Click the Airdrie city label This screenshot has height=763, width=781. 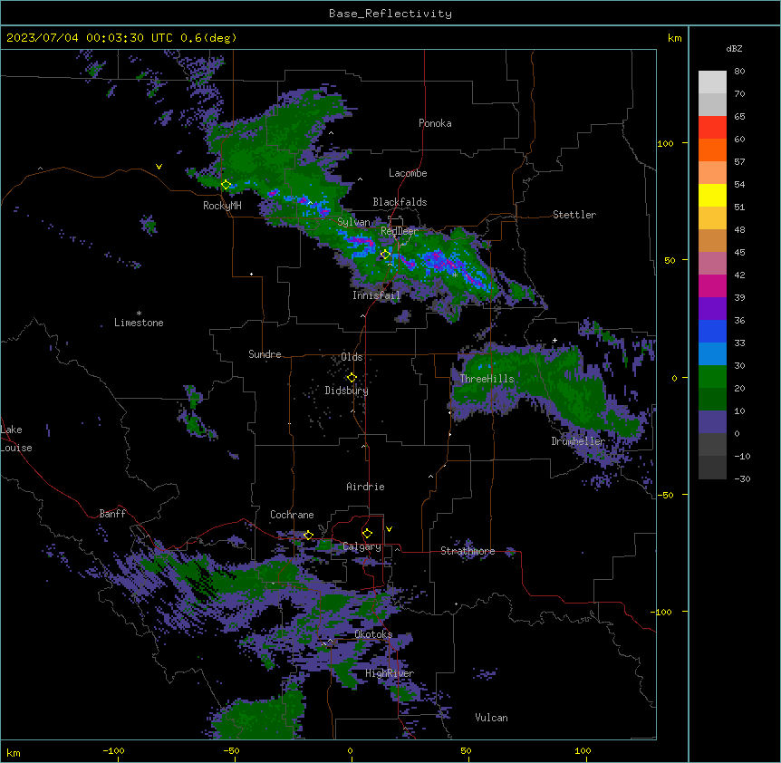click(x=366, y=487)
